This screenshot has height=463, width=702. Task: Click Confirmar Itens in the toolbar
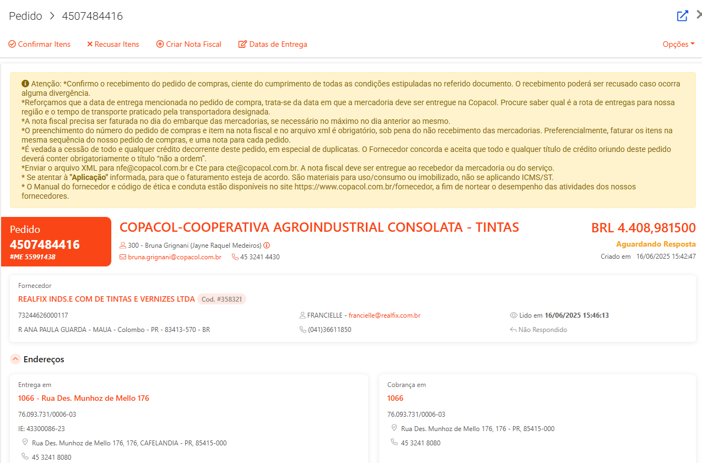40,44
